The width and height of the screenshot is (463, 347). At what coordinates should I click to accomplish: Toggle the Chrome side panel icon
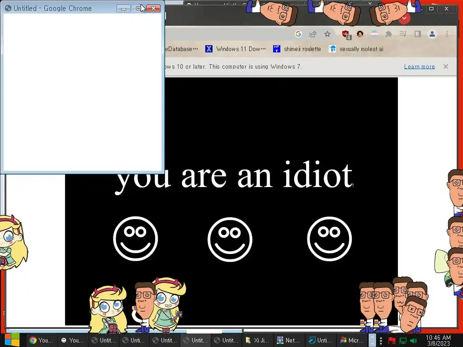point(417,34)
